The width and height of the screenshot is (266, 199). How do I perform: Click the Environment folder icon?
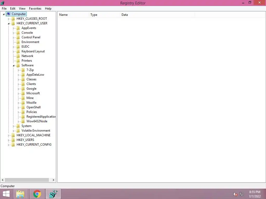point(18,42)
